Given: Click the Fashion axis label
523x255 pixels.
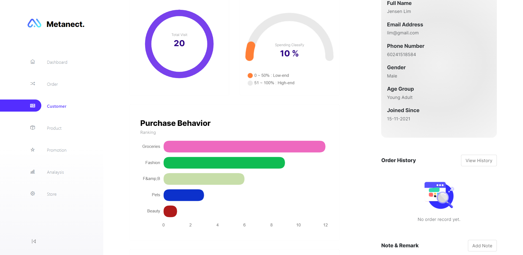Looking at the screenshot, I should [x=153, y=163].
